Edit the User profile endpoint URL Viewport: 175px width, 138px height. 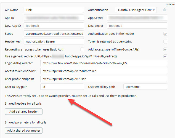click(104, 79)
